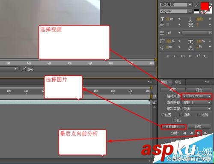Click the 设置目标... set target button
The image size is (214, 164).
[x=173, y=127]
